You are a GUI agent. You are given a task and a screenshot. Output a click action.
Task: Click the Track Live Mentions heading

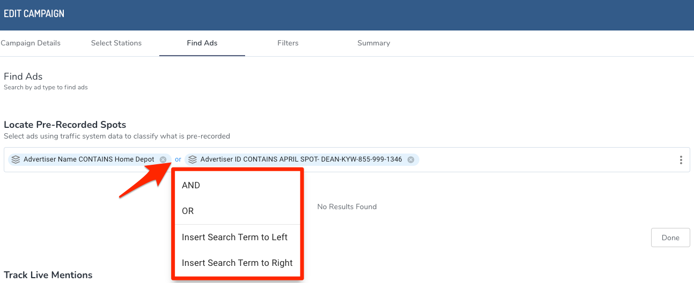click(x=48, y=275)
